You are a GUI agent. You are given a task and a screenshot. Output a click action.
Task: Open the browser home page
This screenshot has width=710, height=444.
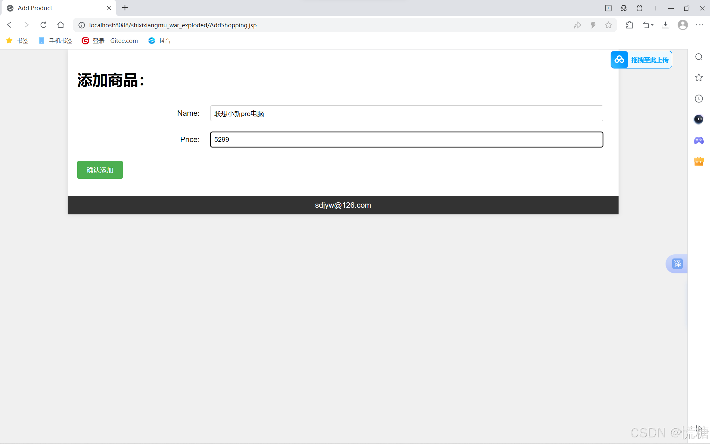(61, 25)
